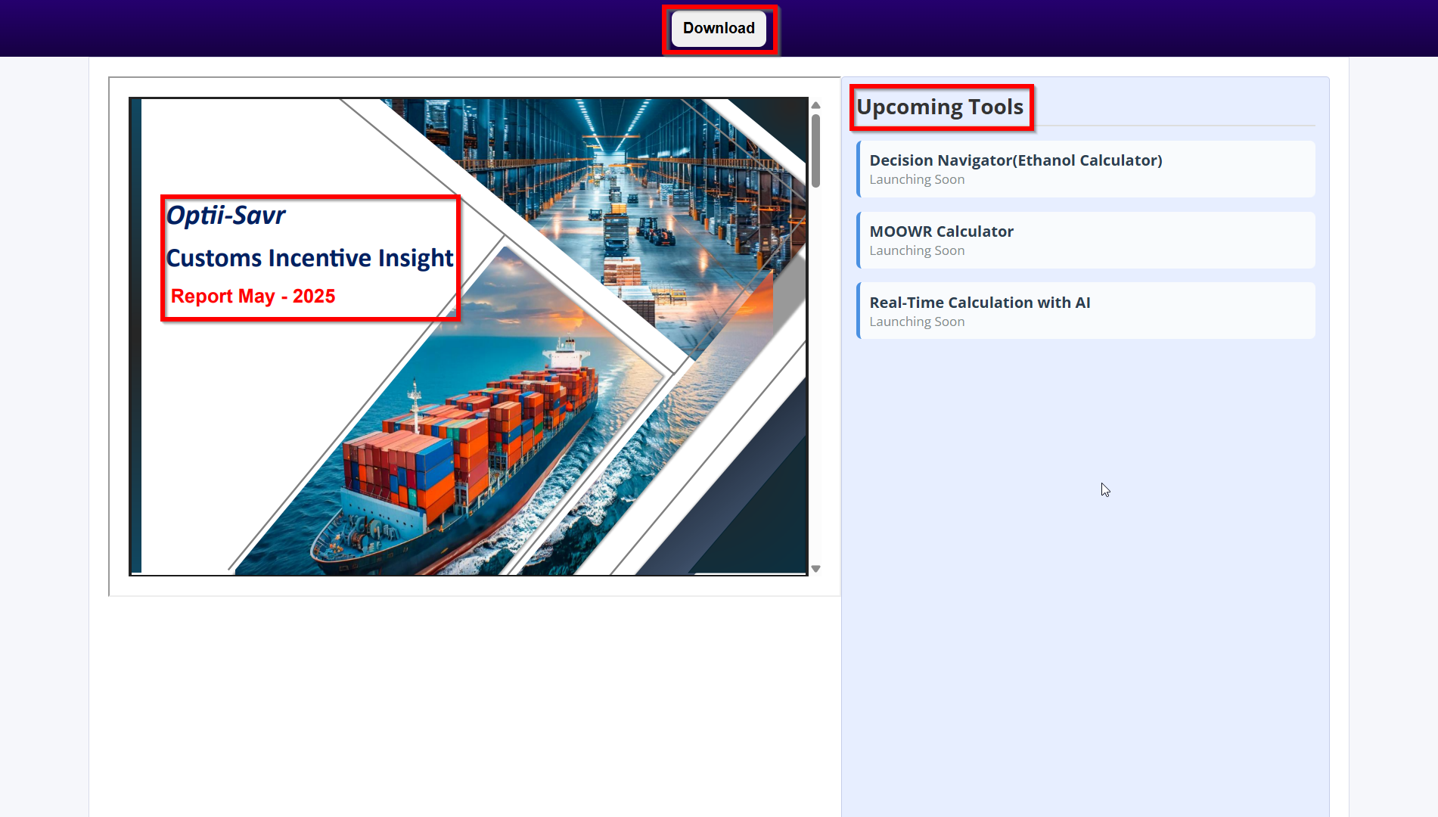
Task: Click the Upcoming Tools heading
Action: click(x=940, y=107)
